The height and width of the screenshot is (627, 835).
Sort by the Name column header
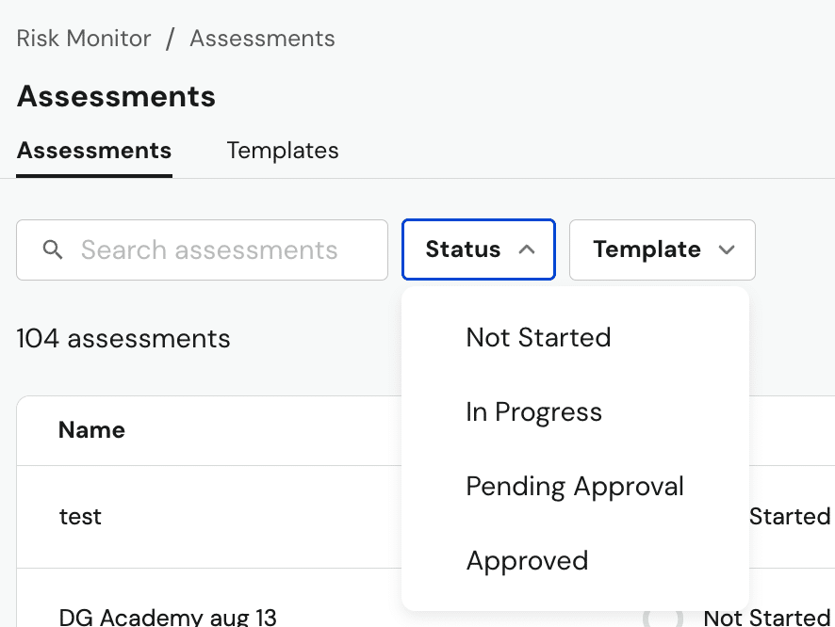click(91, 430)
